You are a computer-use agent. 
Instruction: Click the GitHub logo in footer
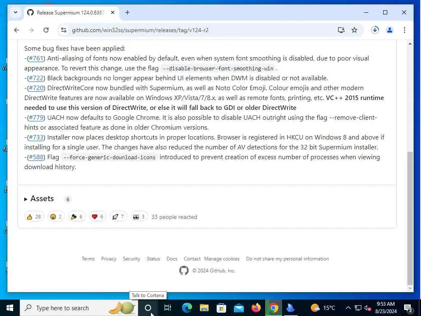[184, 270]
